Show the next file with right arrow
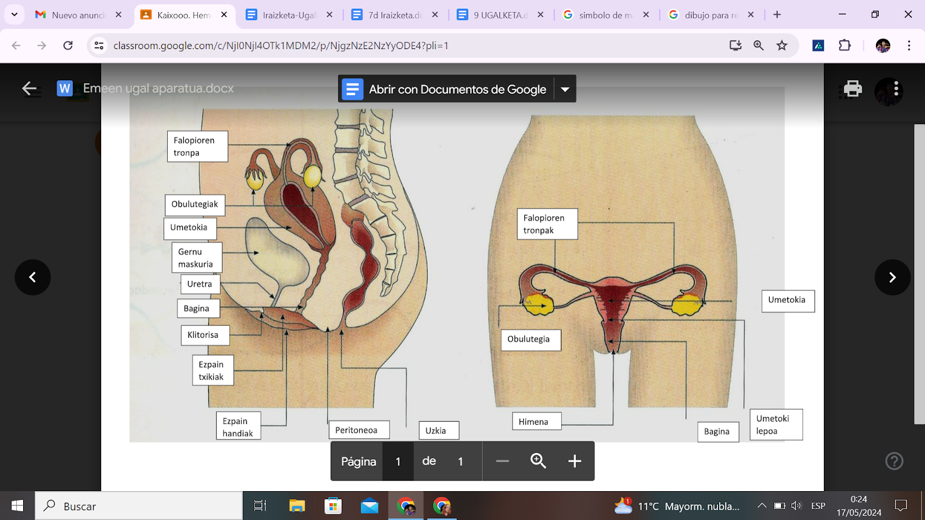925x520 pixels. click(893, 277)
